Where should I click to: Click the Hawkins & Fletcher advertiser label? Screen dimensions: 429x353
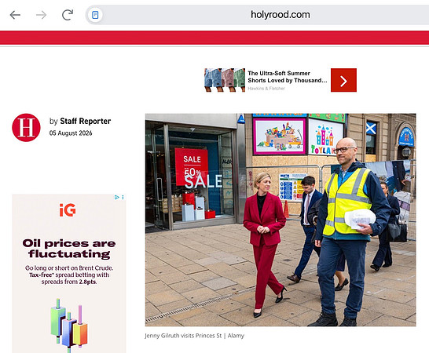point(266,89)
